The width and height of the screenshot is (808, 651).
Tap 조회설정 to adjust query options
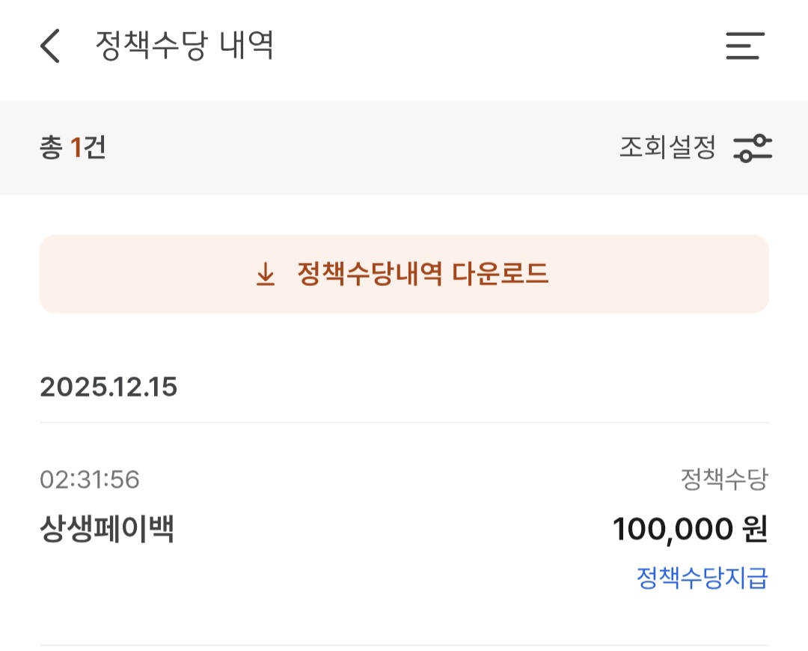click(x=666, y=147)
